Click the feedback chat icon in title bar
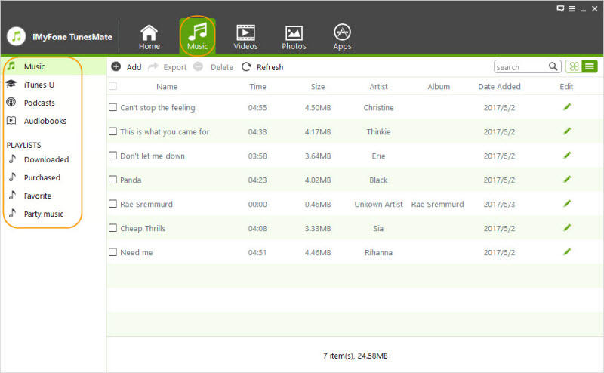The image size is (604, 373). tap(560, 8)
